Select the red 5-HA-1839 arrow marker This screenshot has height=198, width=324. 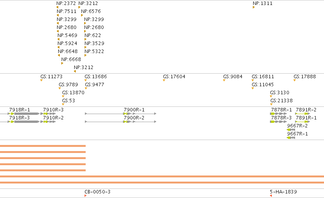click(271, 196)
